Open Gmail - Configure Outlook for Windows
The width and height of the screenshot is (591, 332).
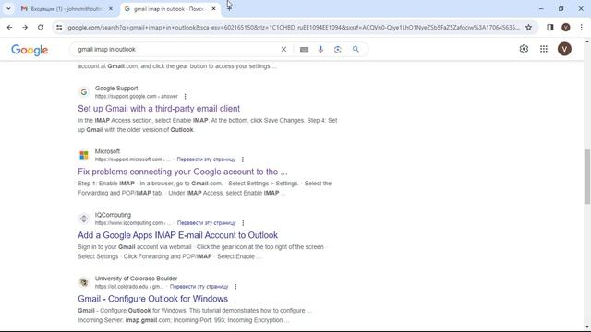click(x=152, y=299)
